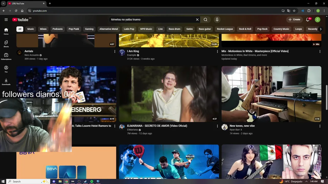Open options for the Louvre Heist video
The image size is (328, 184).
(115, 126)
